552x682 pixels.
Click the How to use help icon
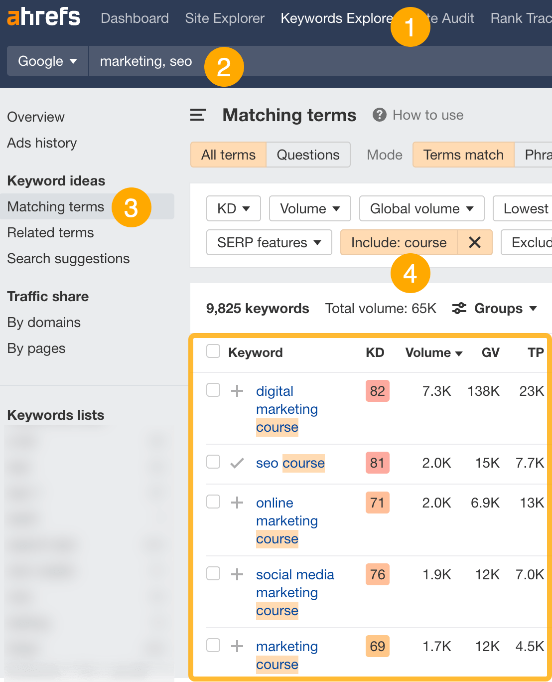click(x=380, y=115)
